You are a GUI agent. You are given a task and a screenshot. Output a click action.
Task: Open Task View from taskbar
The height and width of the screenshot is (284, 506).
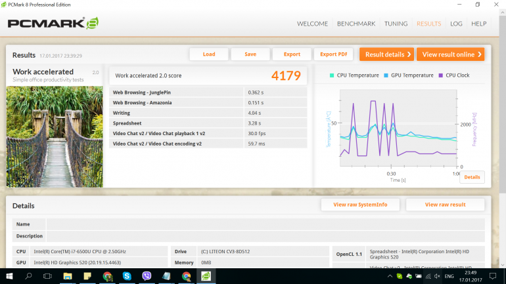47,276
